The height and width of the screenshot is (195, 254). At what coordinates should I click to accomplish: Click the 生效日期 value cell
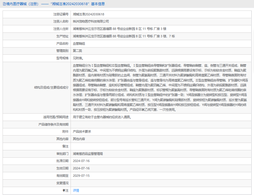[x=161, y=169]
